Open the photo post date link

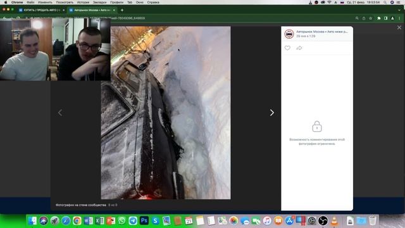[x=306, y=36]
